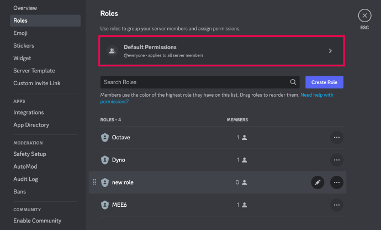Go to Stickers settings
Image resolution: width=381 pixels, height=230 pixels.
(24, 45)
